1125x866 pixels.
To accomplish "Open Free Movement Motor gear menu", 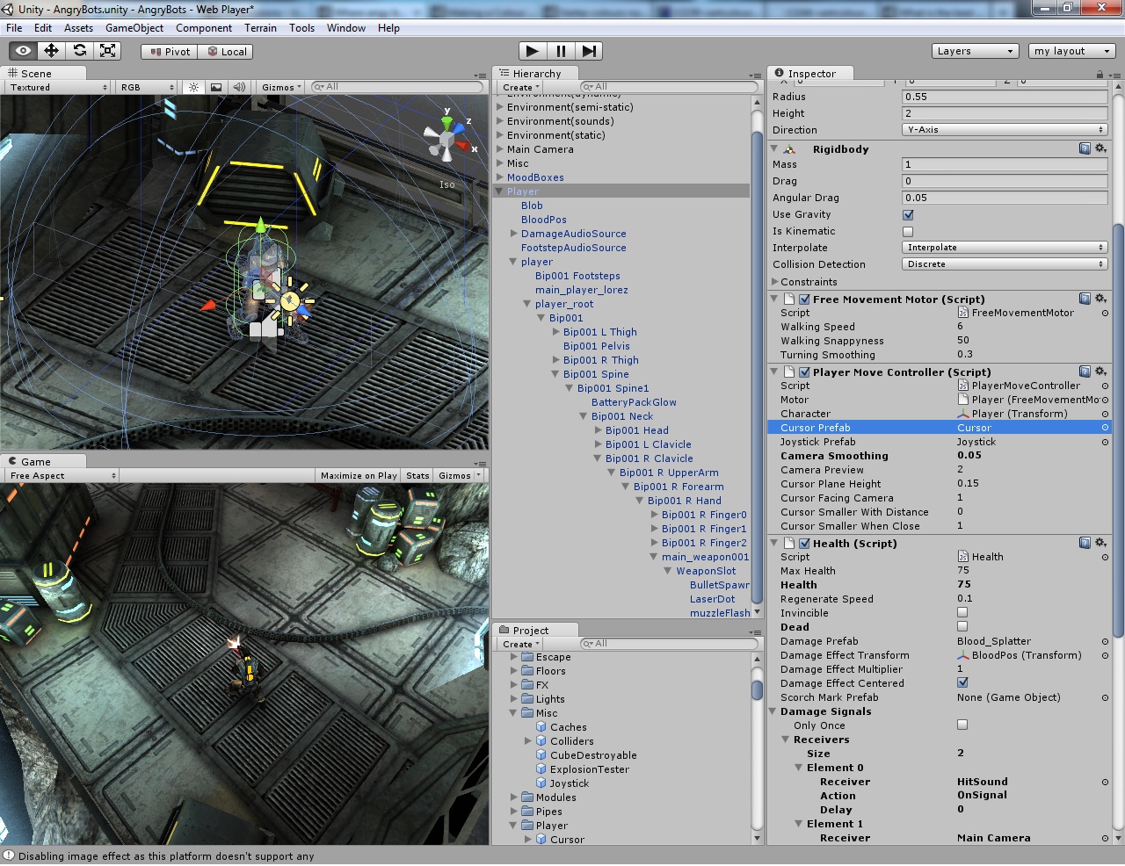I will coord(1100,299).
